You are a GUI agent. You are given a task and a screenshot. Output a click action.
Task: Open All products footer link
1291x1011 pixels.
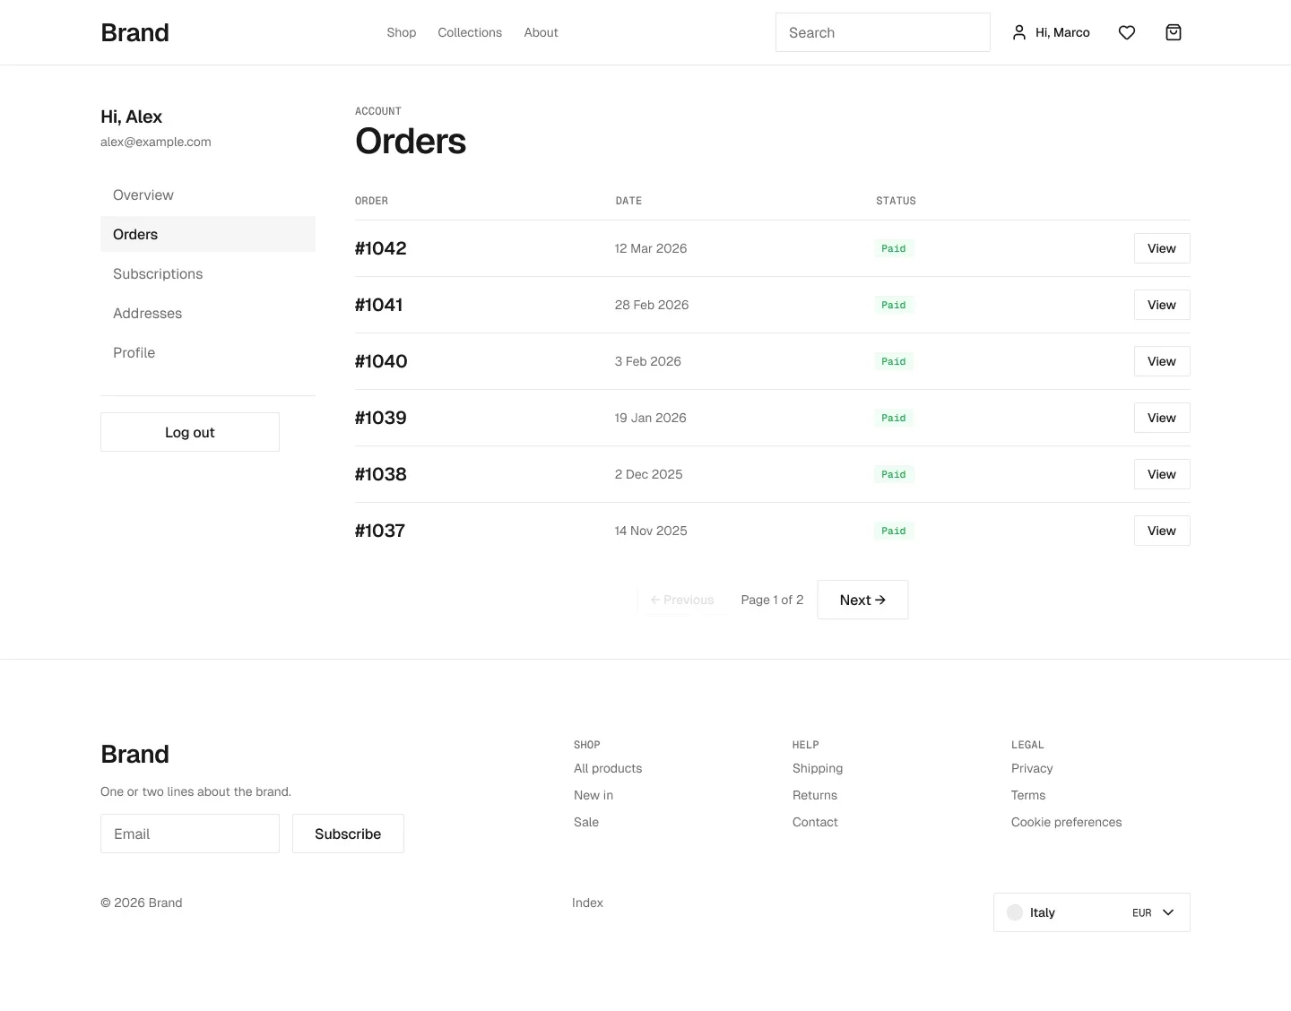point(608,768)
